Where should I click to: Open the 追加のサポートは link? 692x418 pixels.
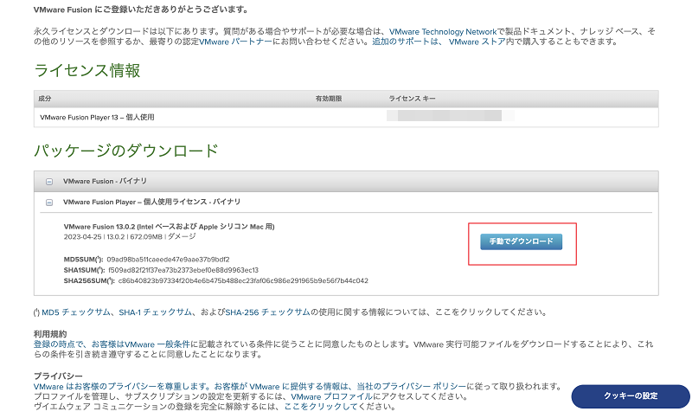(x=406, y=42)
